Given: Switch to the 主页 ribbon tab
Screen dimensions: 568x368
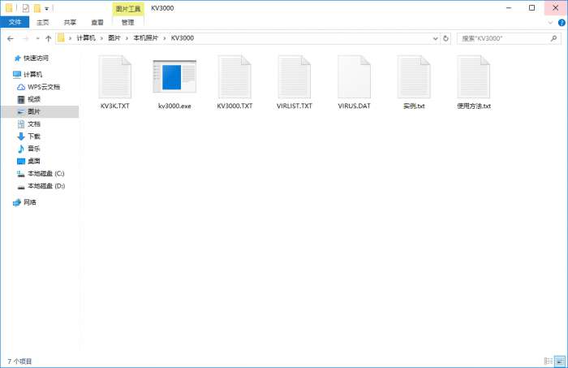Looking at the screenshot, I should (x=42, y=23).
